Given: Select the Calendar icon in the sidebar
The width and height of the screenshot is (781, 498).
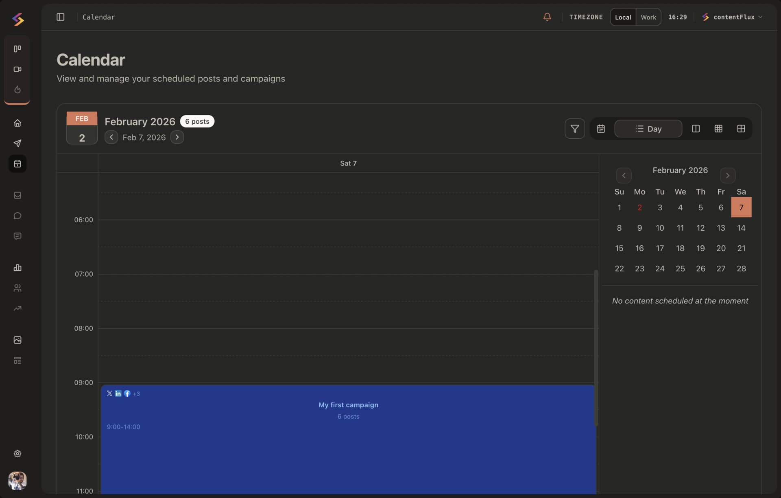Looking at the screenshot, I should tap(17, 164).
